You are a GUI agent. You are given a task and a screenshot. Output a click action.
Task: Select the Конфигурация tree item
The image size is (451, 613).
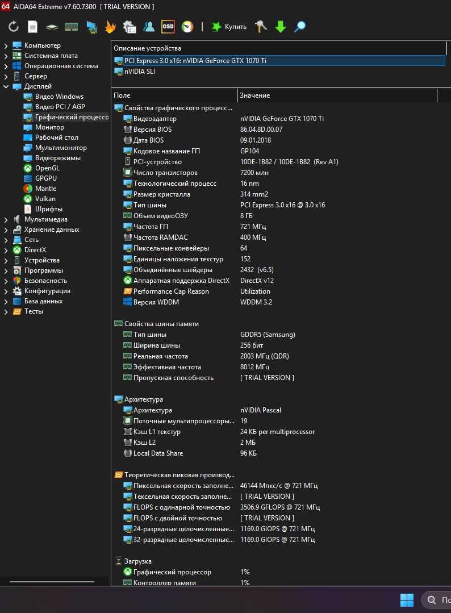[x=41, y=291]
